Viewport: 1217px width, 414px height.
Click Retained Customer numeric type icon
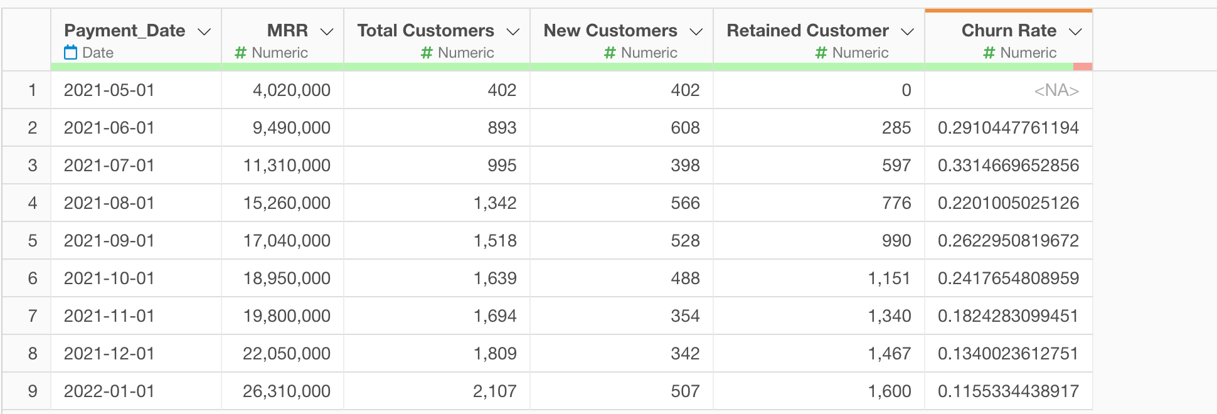coord(821,53)
